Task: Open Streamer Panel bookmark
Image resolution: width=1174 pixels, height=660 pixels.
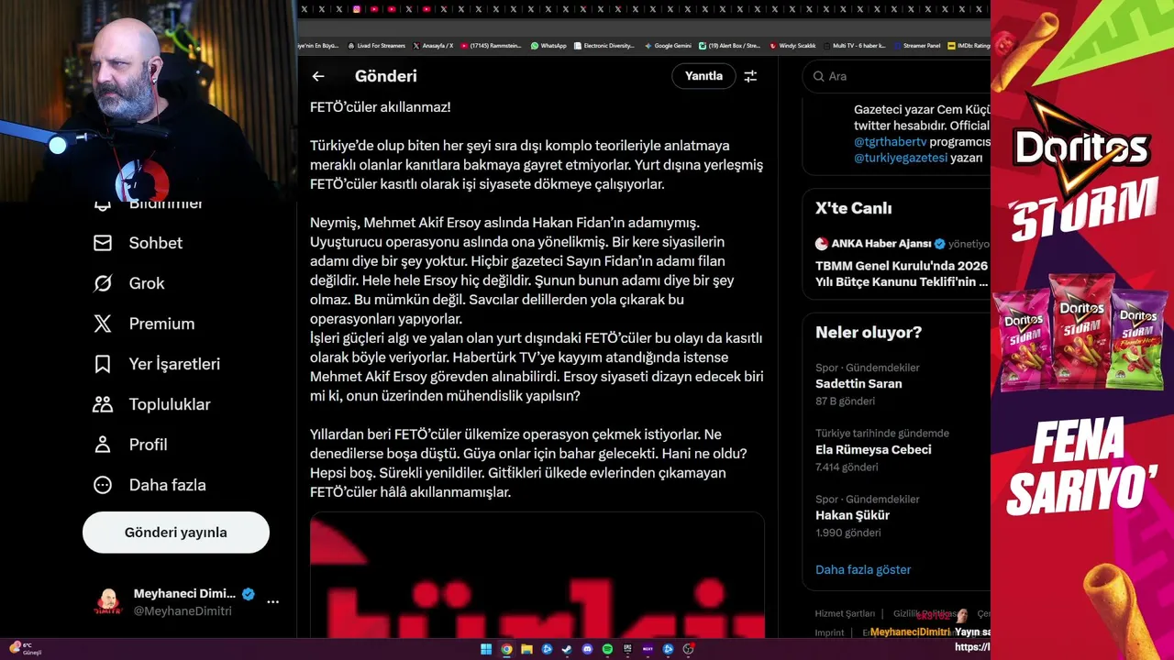Action: coord(917,46)
